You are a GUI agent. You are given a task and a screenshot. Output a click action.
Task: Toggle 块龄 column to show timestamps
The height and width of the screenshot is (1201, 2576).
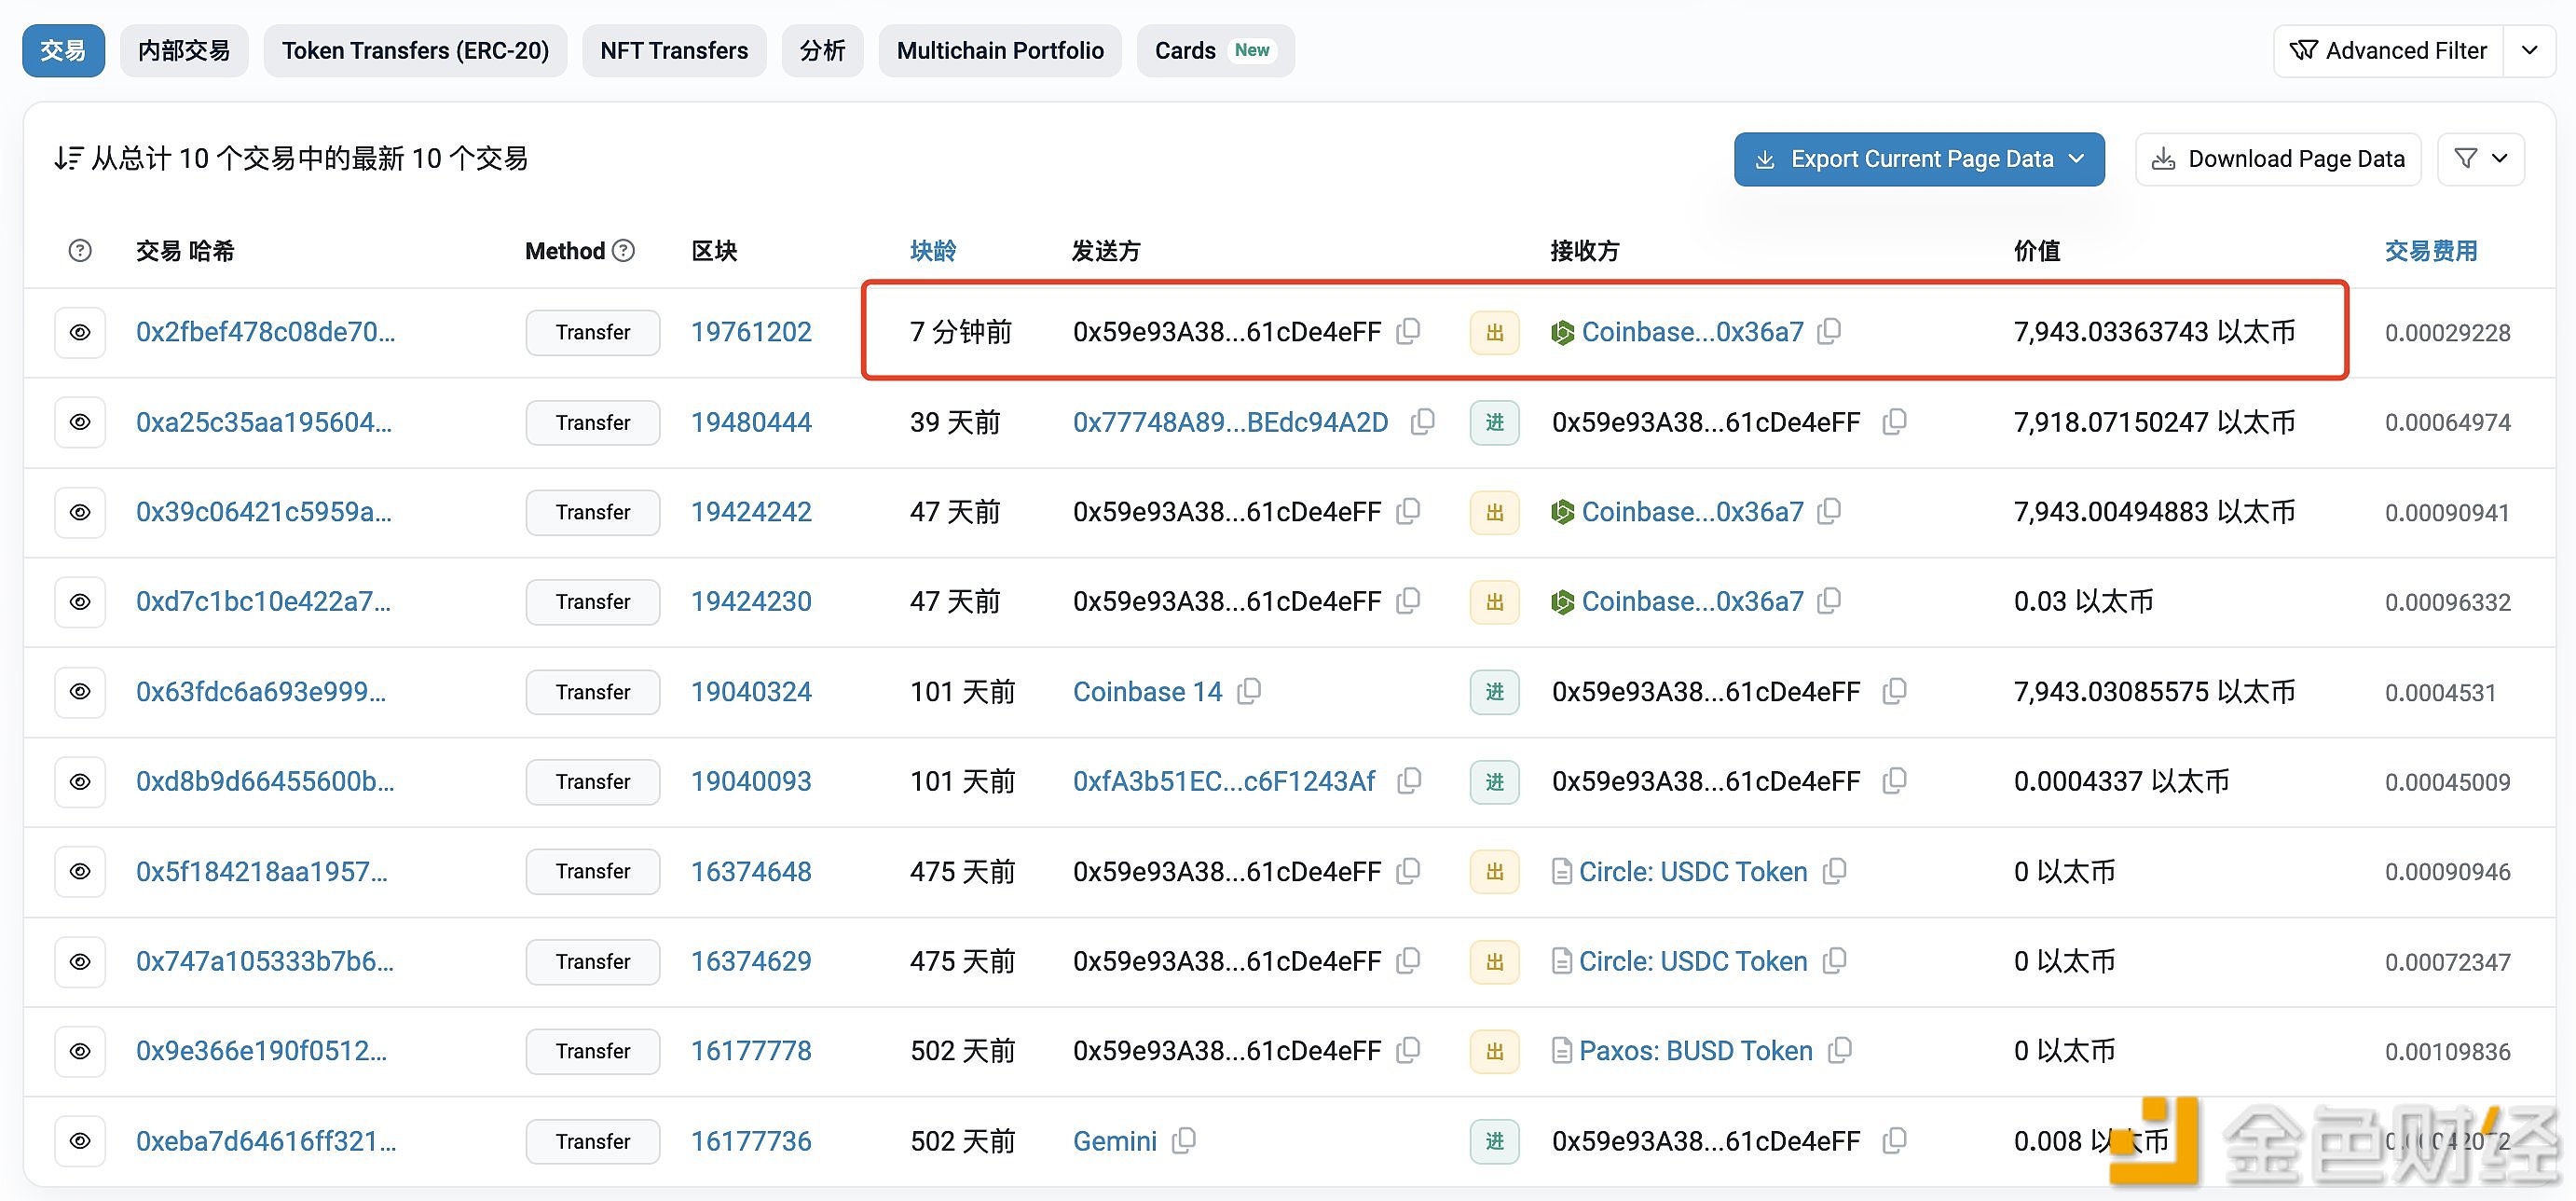(933, 250)
